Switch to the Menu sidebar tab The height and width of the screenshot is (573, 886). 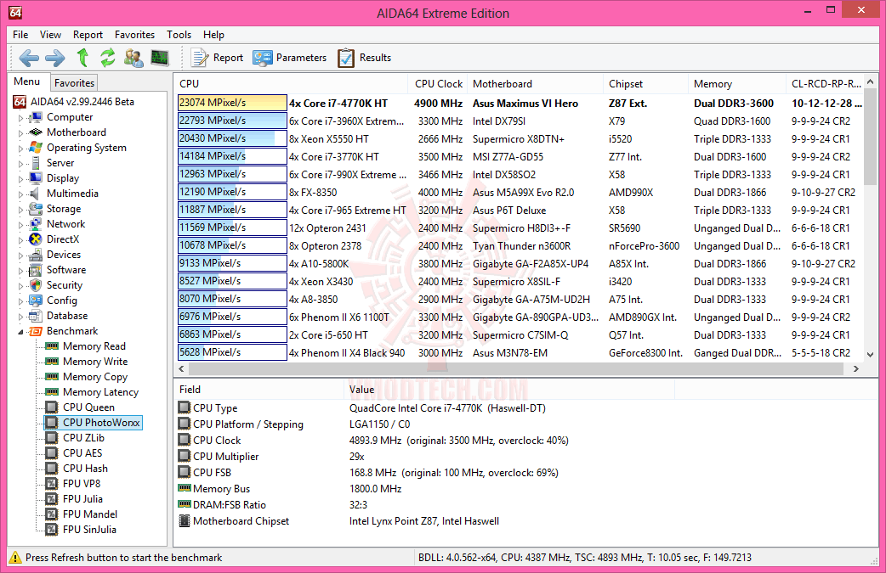pyautogui.click(x=27, y=81)
